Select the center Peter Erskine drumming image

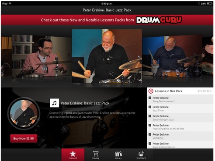(x=107, y=56)
